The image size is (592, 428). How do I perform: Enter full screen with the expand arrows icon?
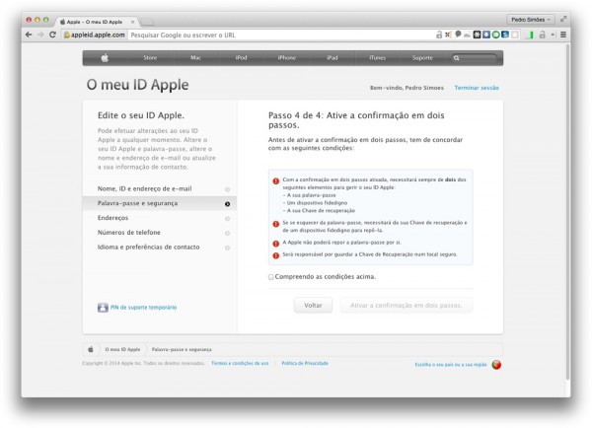point(563,19)
